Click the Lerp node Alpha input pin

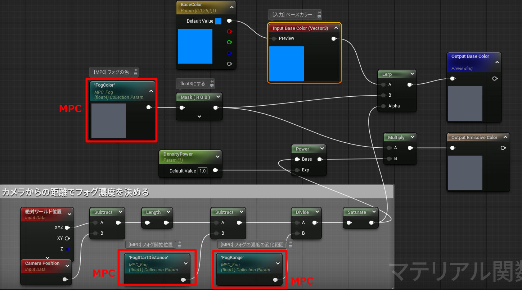(384, 106)
